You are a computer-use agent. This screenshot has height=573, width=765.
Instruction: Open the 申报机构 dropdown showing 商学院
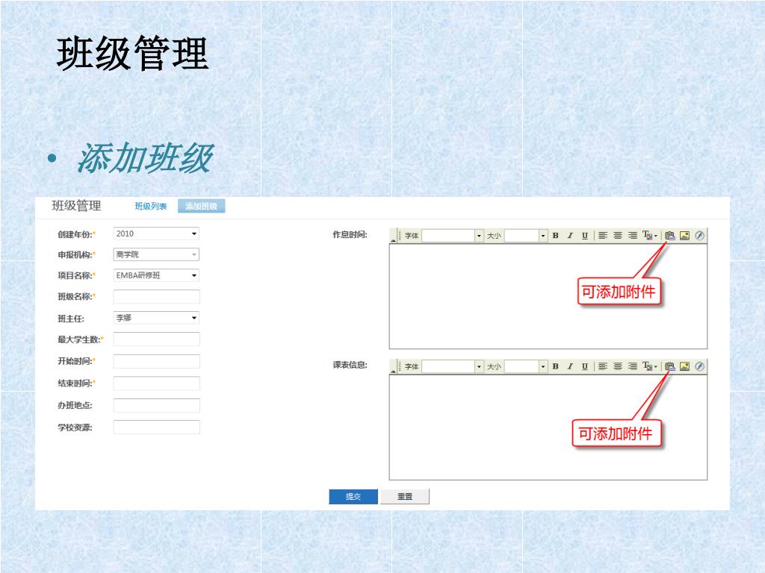tap(156, 254)
